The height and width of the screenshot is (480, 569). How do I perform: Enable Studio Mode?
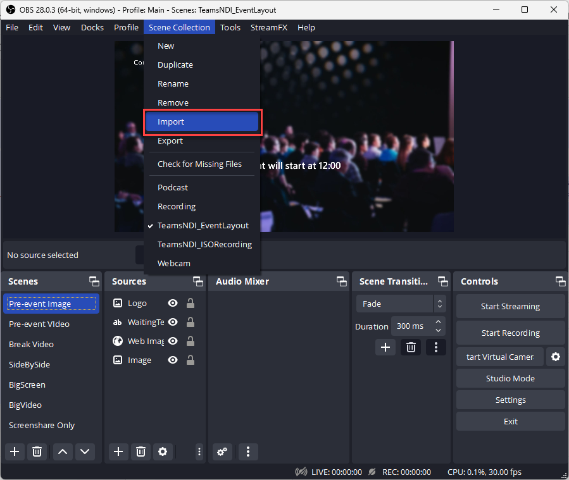511,378
